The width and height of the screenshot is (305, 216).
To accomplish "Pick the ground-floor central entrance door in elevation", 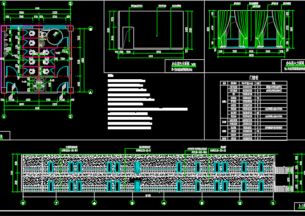I will click(x=137, y=186).
